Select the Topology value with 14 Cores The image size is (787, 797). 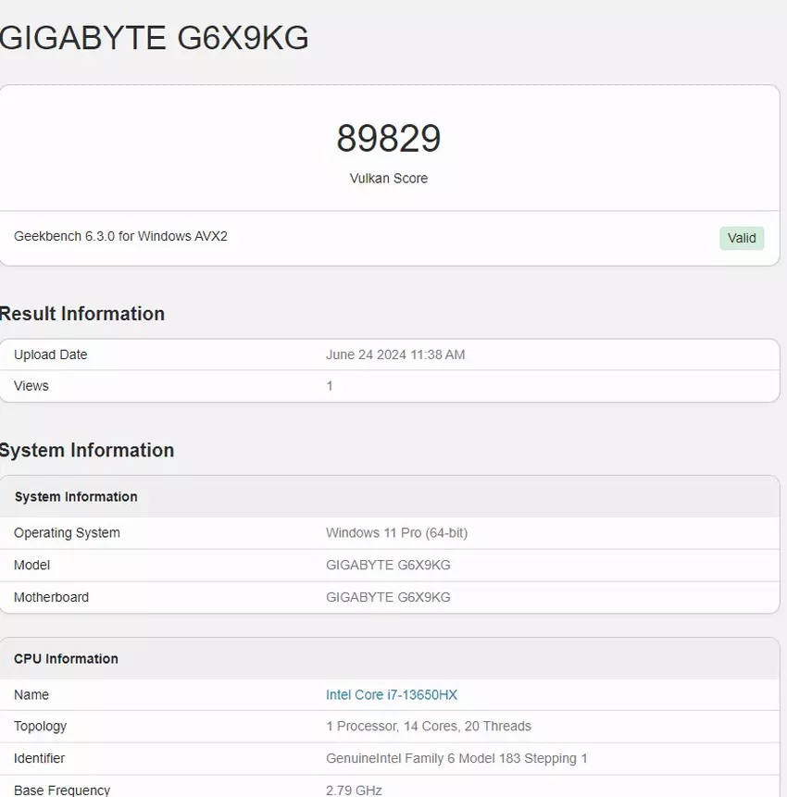[429, 727]
